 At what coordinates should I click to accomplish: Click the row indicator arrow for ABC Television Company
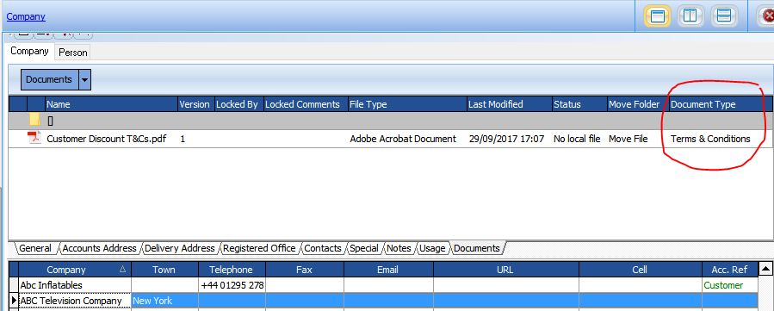click(14, 300)
